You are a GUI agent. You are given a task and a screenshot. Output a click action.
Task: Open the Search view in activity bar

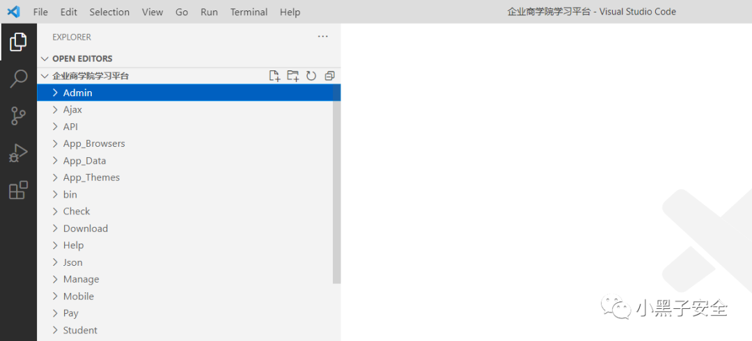[x=18, y=79]
